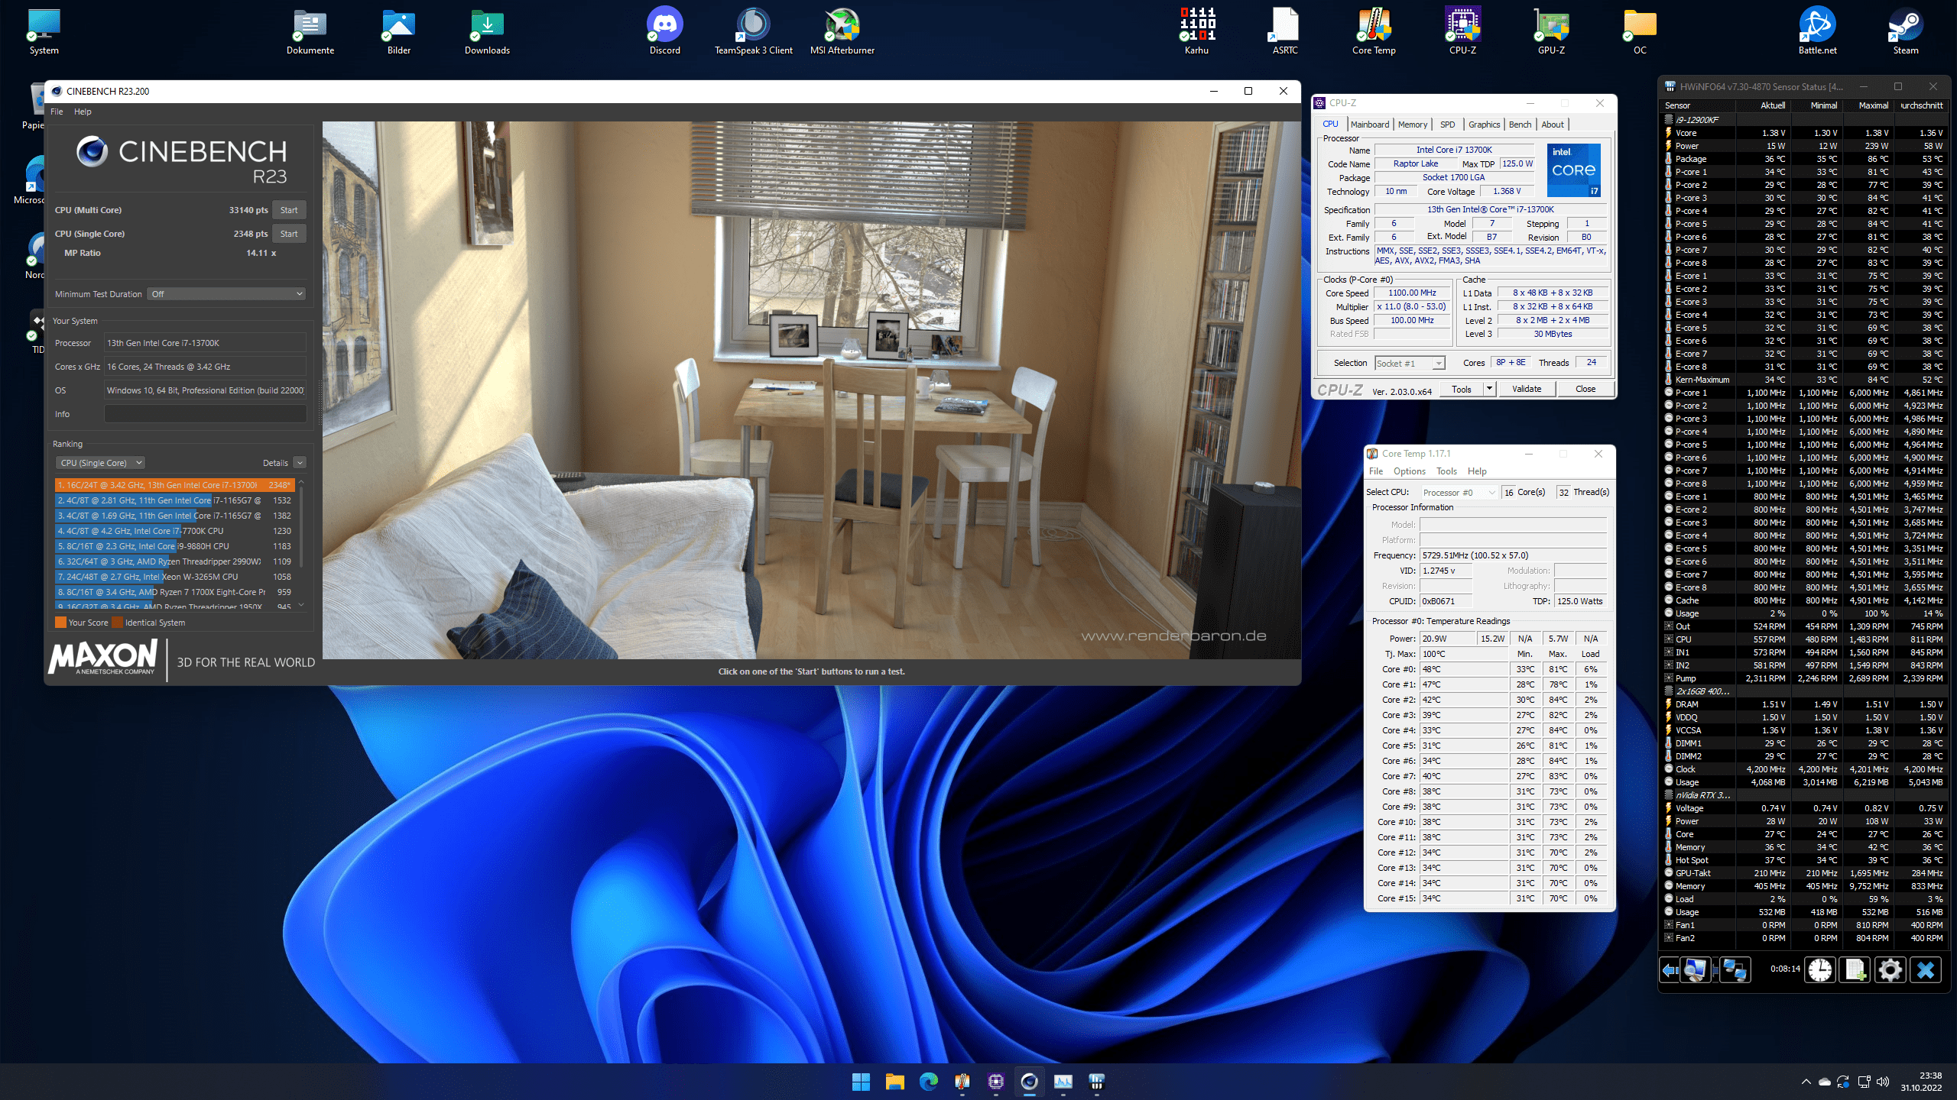Screen dimensions: 1957x1100
Task: Click the rendered room image in Cinebench
Action: (811, 390)
